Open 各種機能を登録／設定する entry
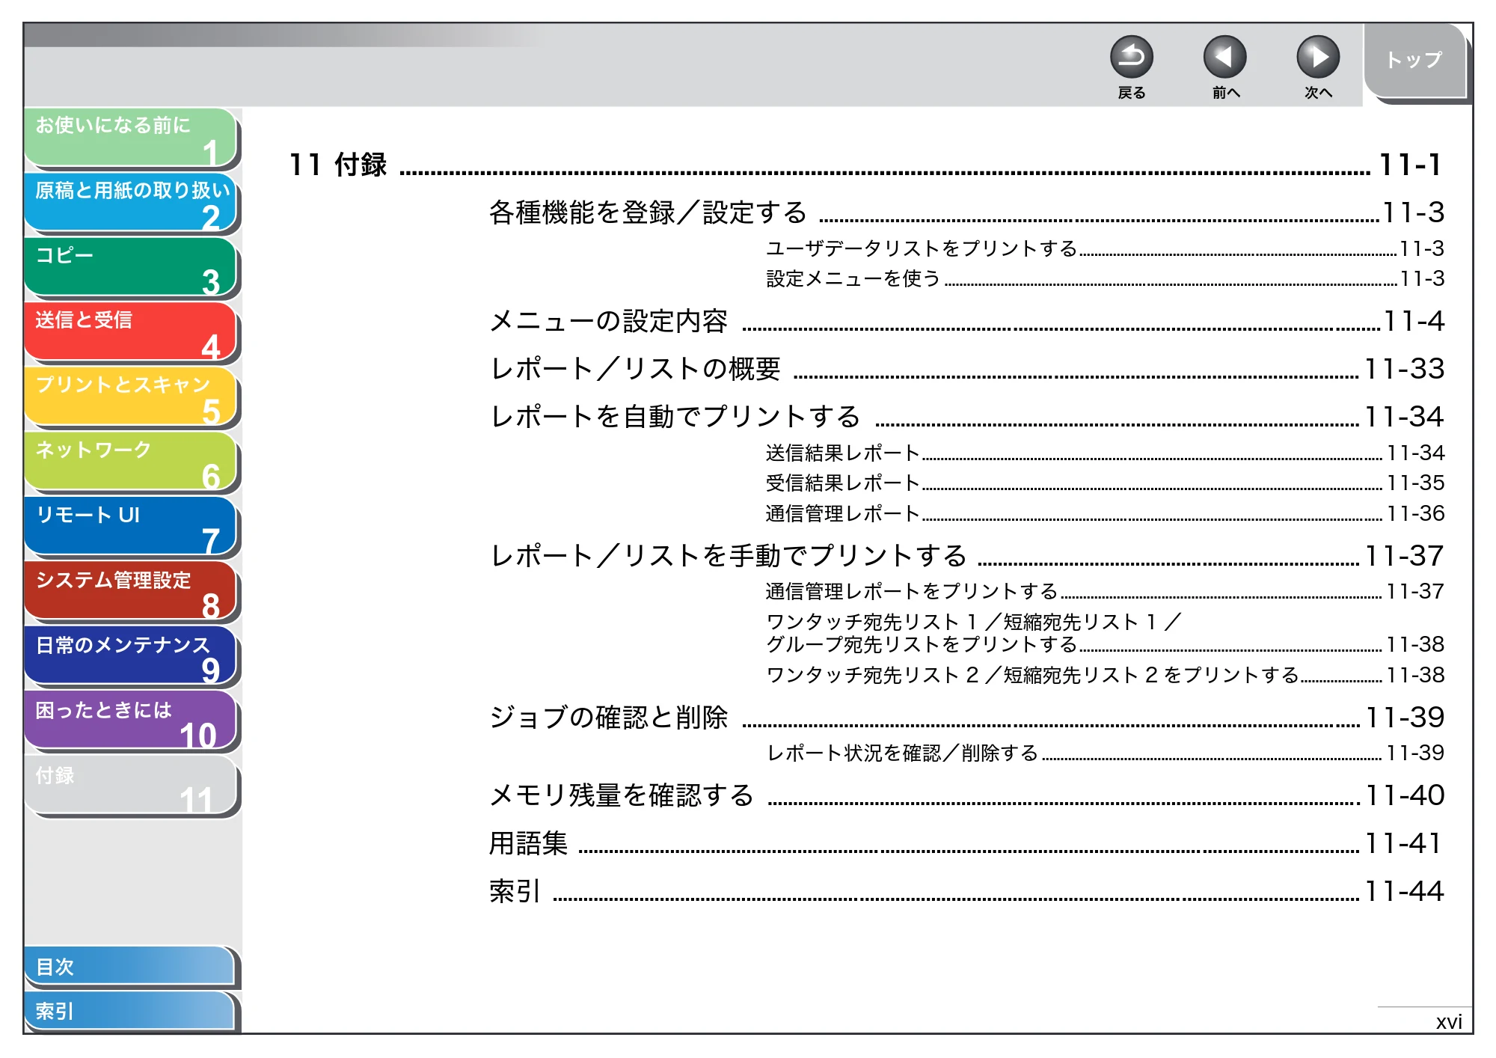 [966, 212]
